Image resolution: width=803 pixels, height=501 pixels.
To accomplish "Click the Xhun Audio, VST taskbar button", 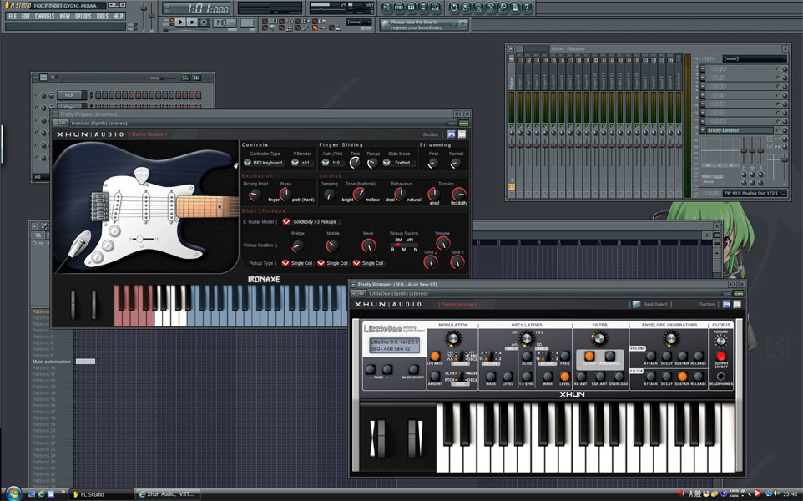I will 167,494.
